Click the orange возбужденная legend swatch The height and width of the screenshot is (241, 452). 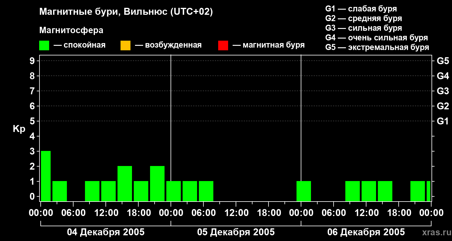tap(125, 45)
